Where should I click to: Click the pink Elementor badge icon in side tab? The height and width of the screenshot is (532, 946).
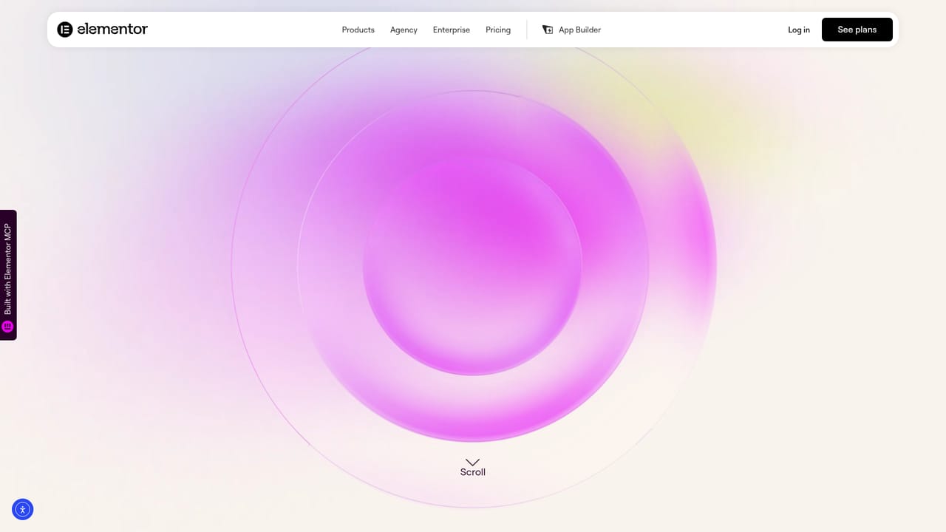[8, 327]
